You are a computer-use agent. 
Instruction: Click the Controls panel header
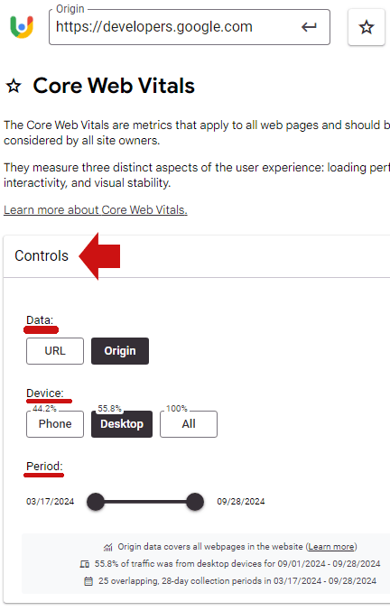click(197, 256)
